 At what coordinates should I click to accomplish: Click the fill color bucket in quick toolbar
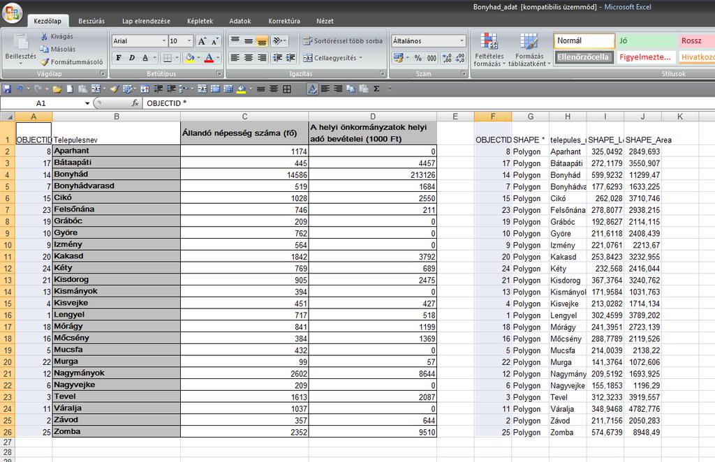tap(242, 89)
